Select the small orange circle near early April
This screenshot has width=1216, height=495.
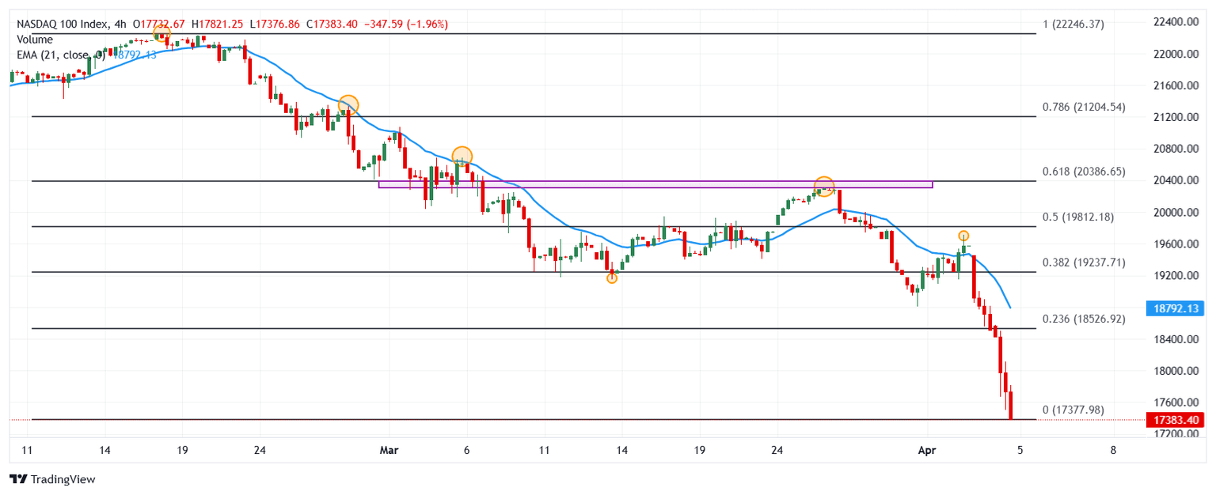click(x=963, y=236)
